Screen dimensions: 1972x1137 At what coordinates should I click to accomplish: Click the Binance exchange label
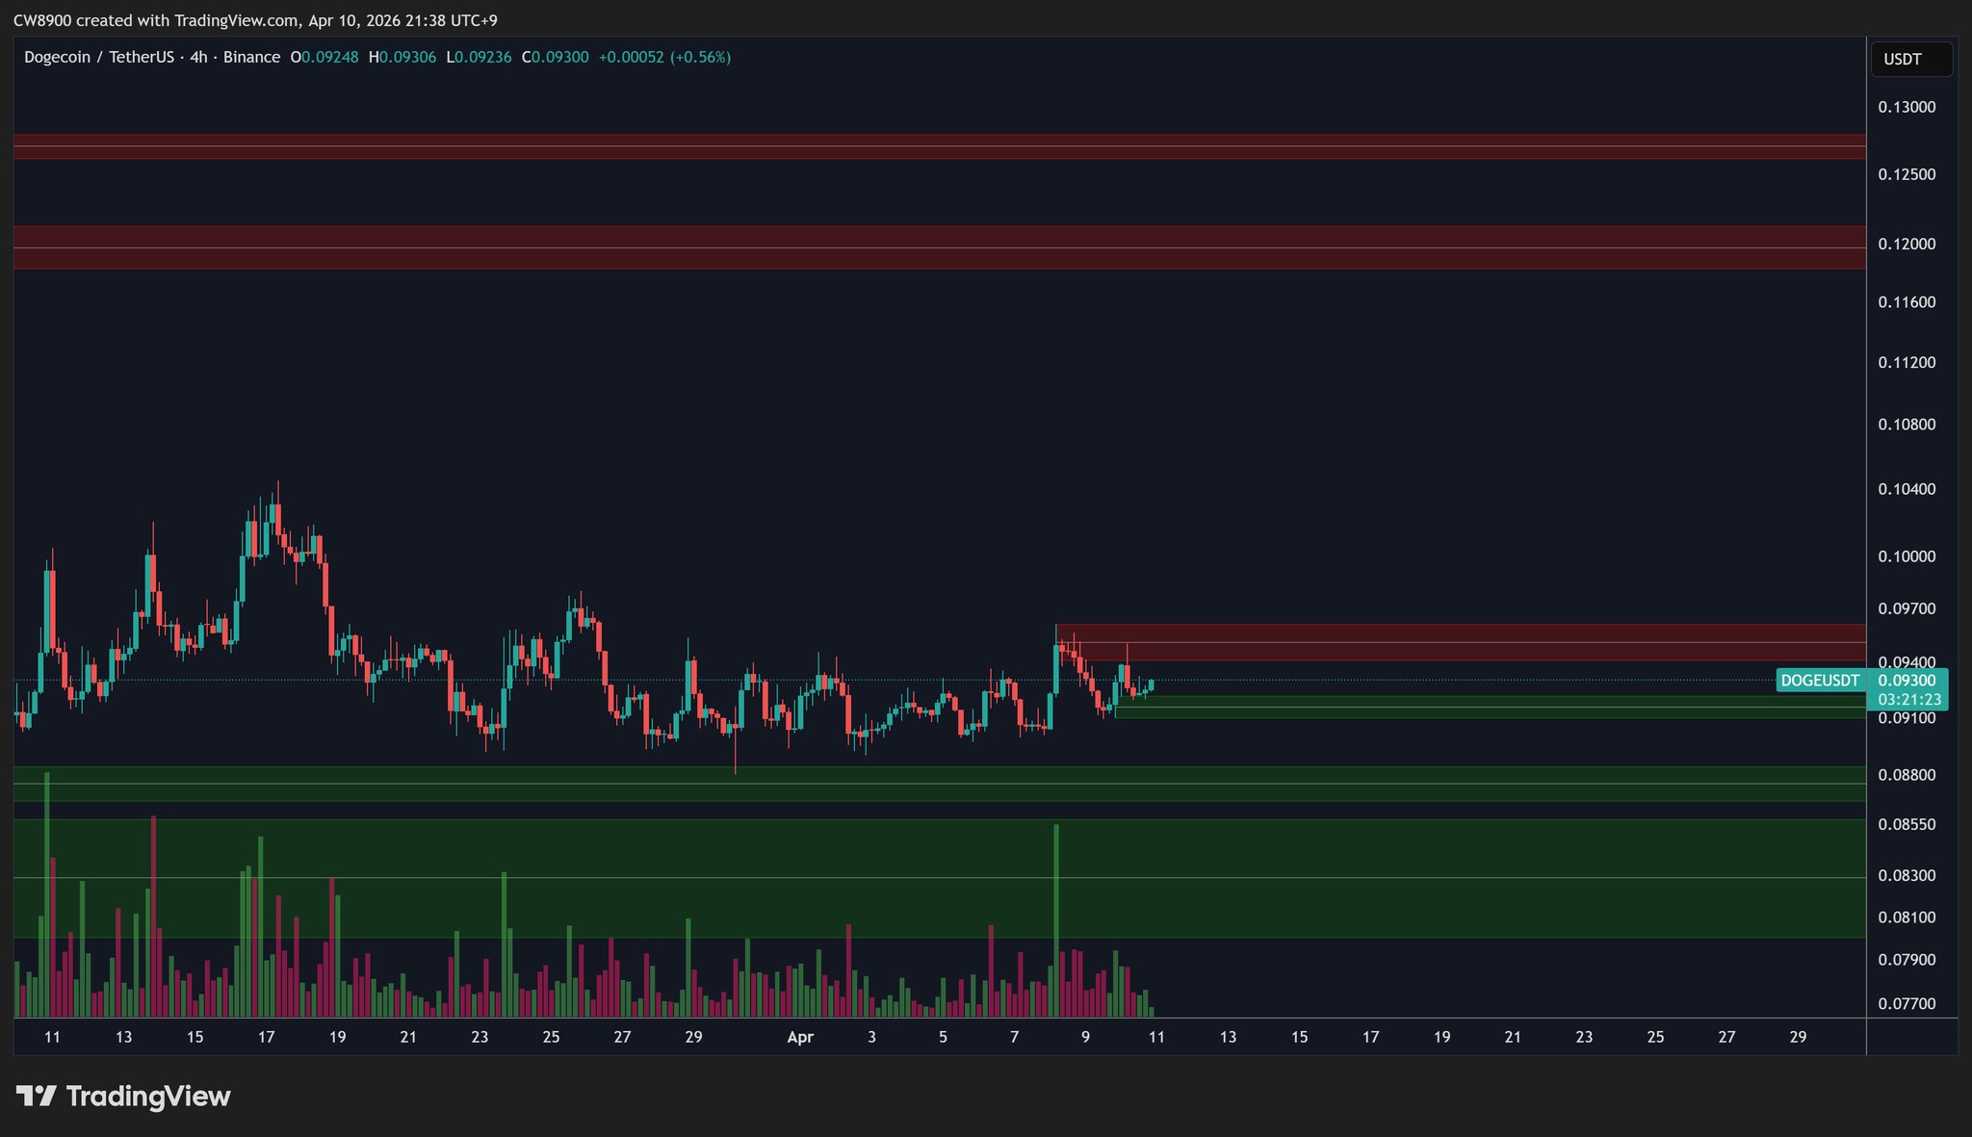pyautogui.click(x=251, y=58)
